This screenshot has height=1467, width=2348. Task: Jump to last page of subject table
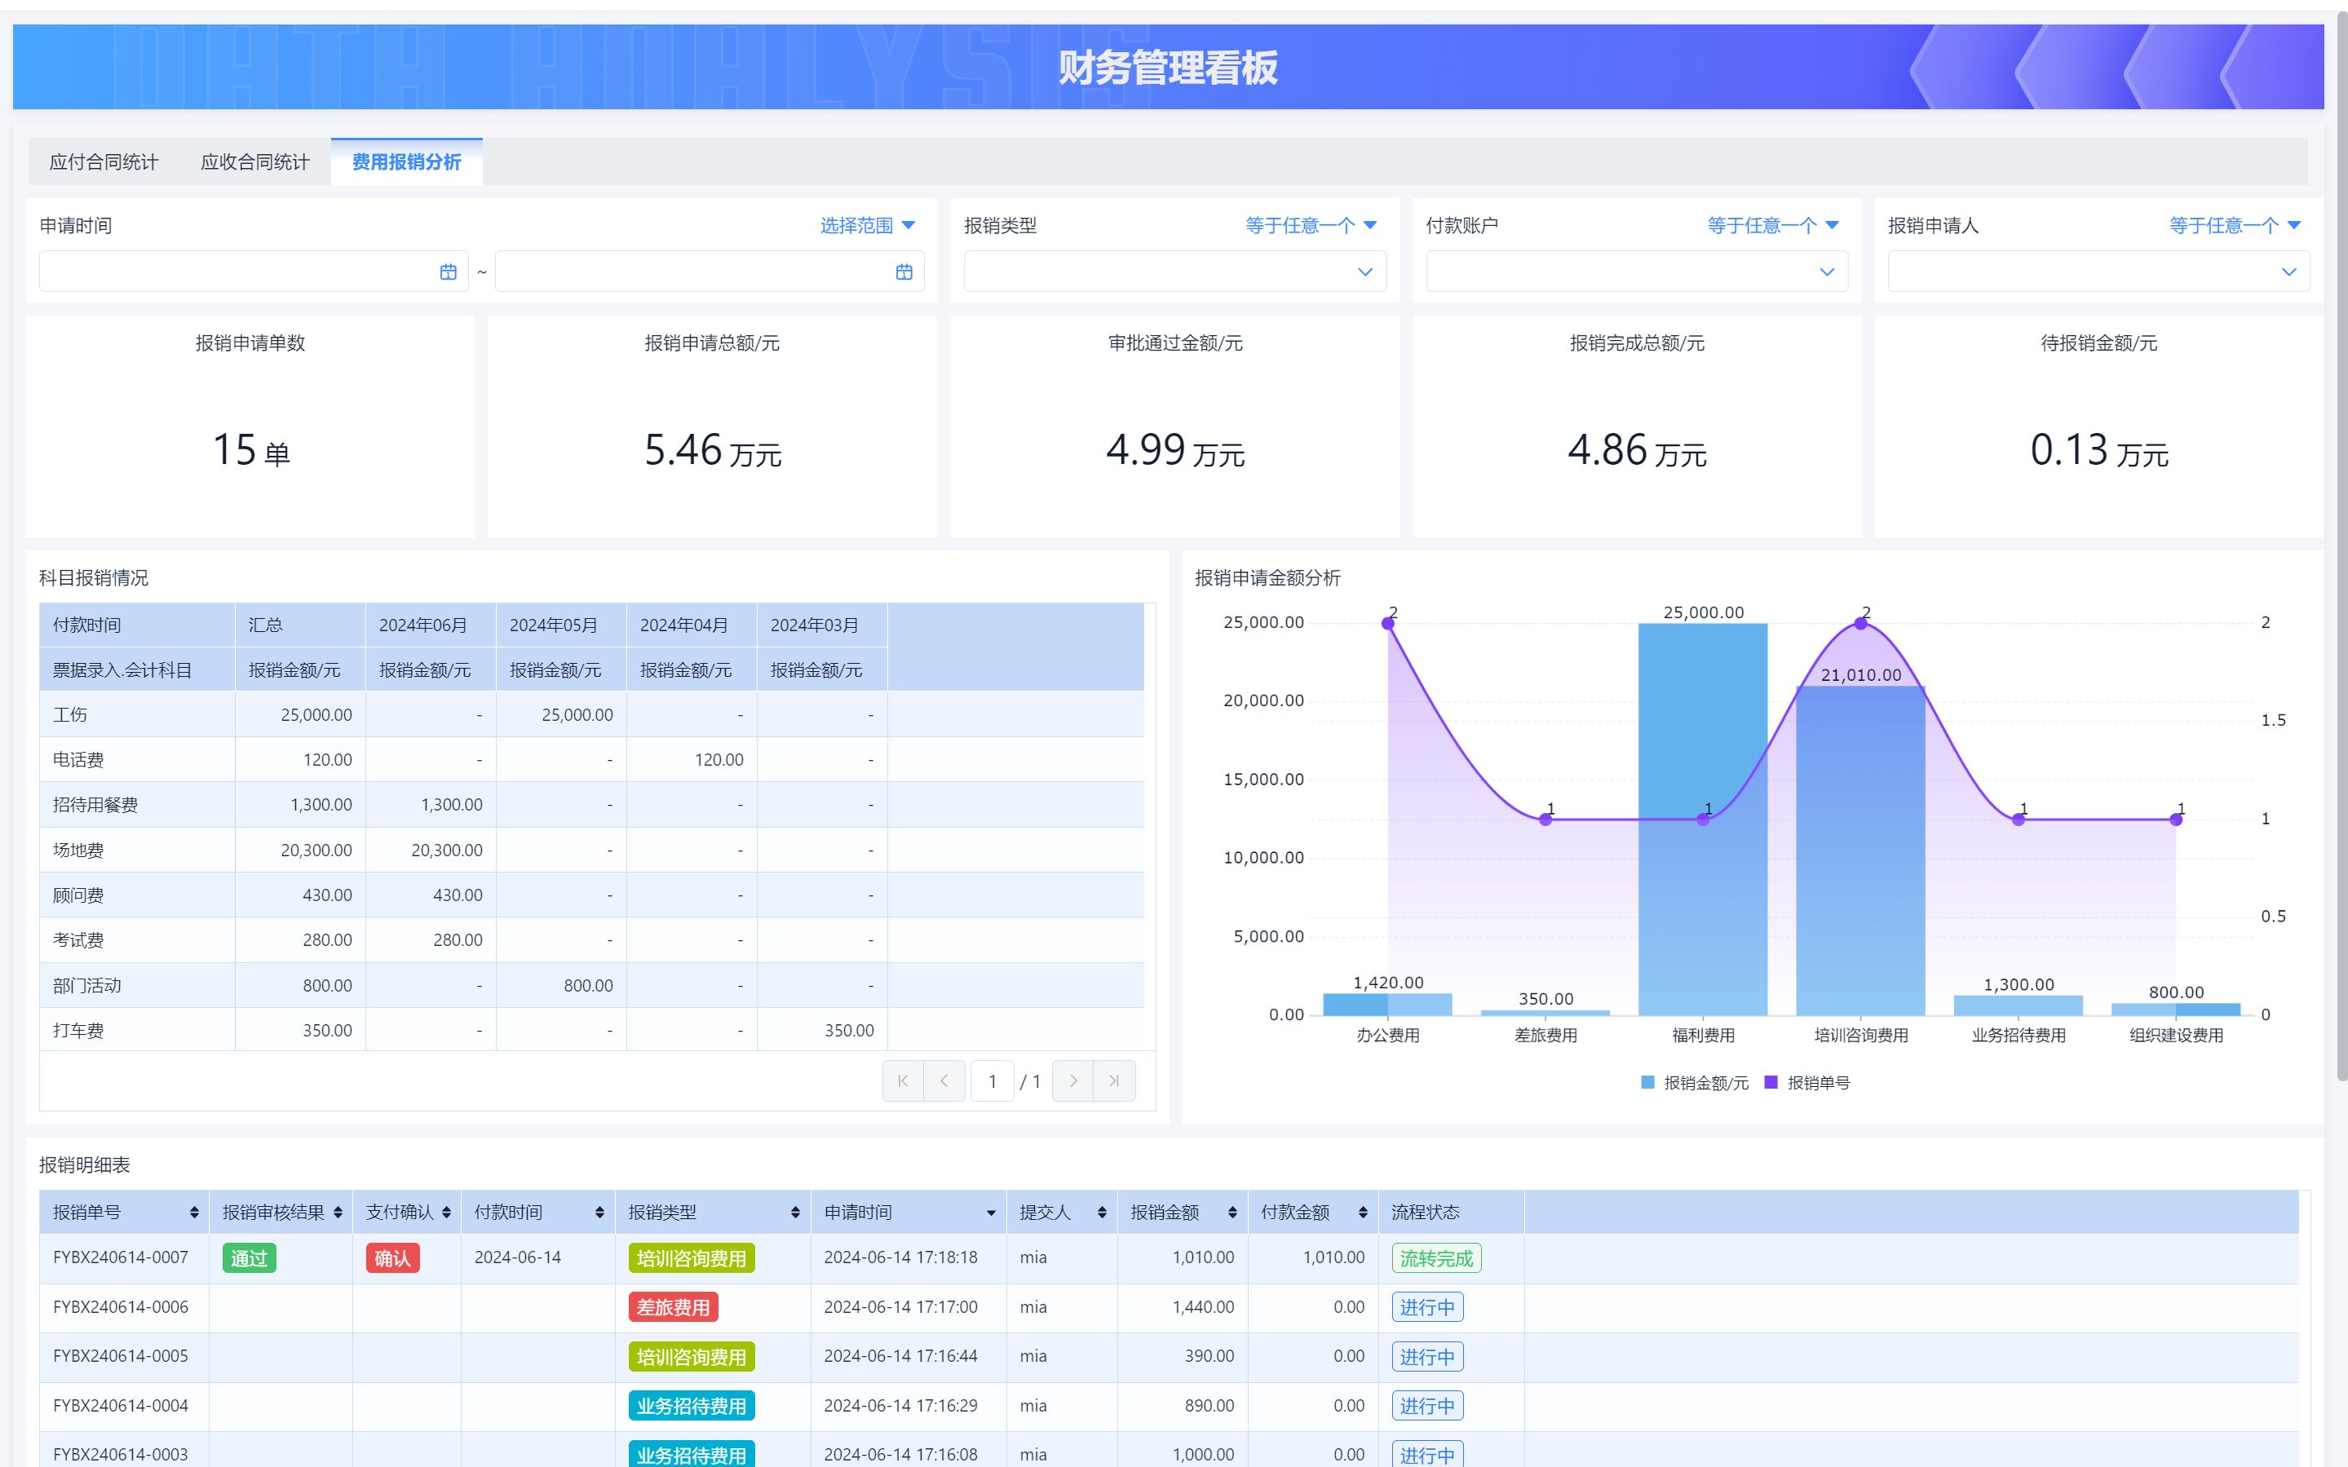(1114, 1080)
